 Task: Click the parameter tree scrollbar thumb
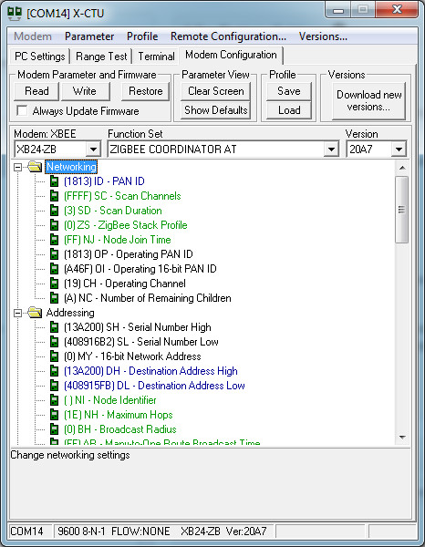pos(402,210)
